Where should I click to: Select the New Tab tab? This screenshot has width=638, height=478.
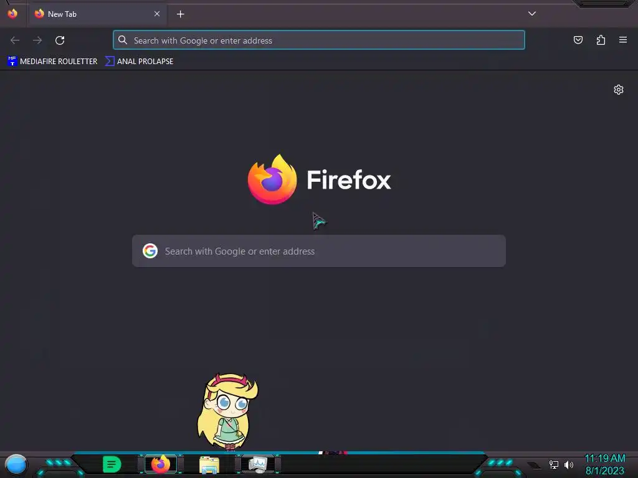pyautogui.click(x=97, y=14)
